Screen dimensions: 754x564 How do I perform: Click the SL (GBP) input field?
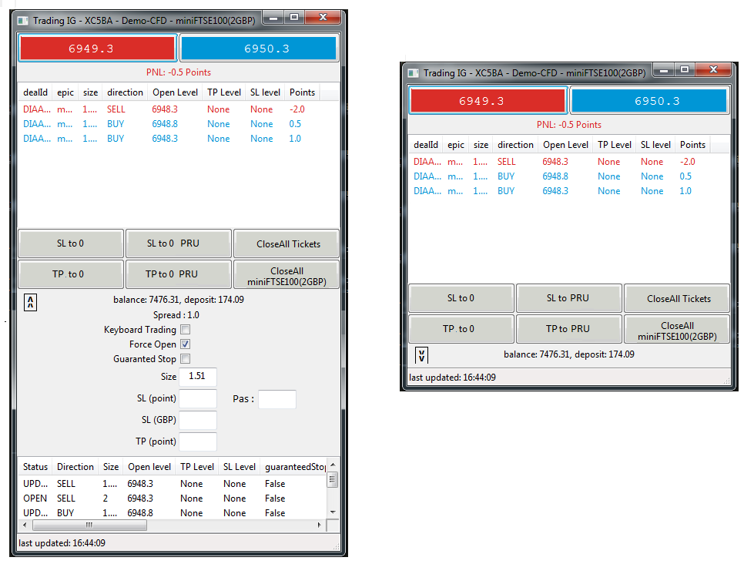point(198,420)
